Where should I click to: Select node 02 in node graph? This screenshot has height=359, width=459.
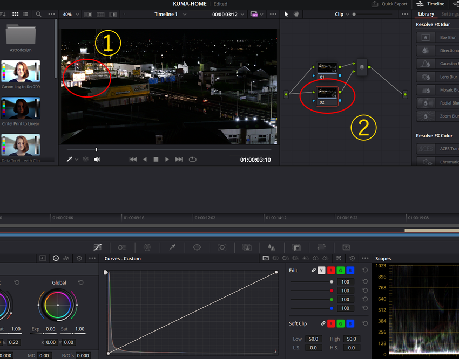coord(327,96)
